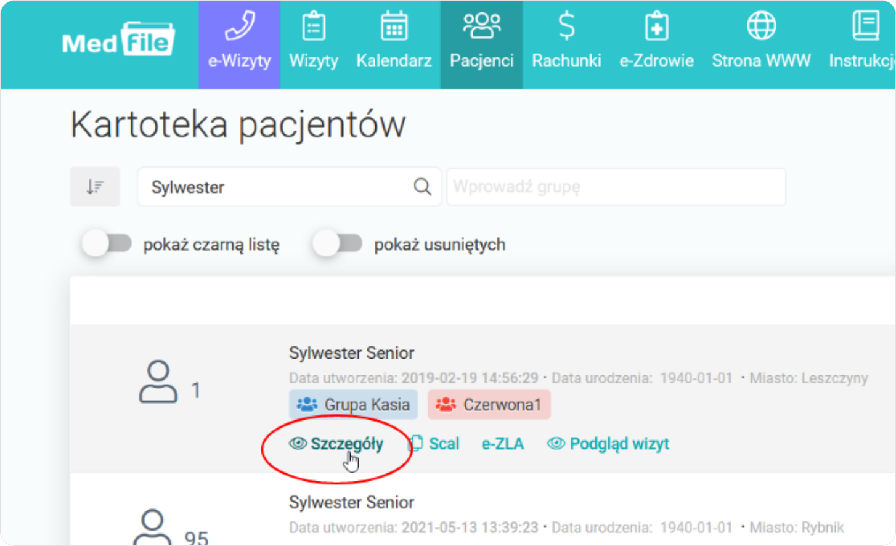896x546 pixels.
Task: Click Miasto: Leszczyny text
Action: click(808, 378)
